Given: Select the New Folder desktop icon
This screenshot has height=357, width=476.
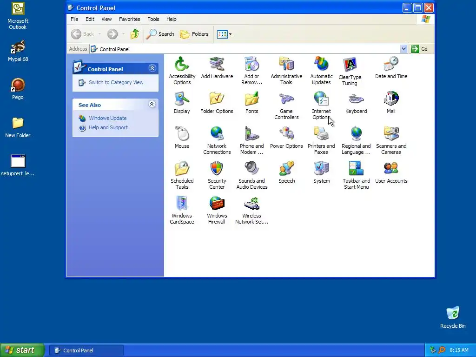Looking at the screenshot, I should [18, 127].
